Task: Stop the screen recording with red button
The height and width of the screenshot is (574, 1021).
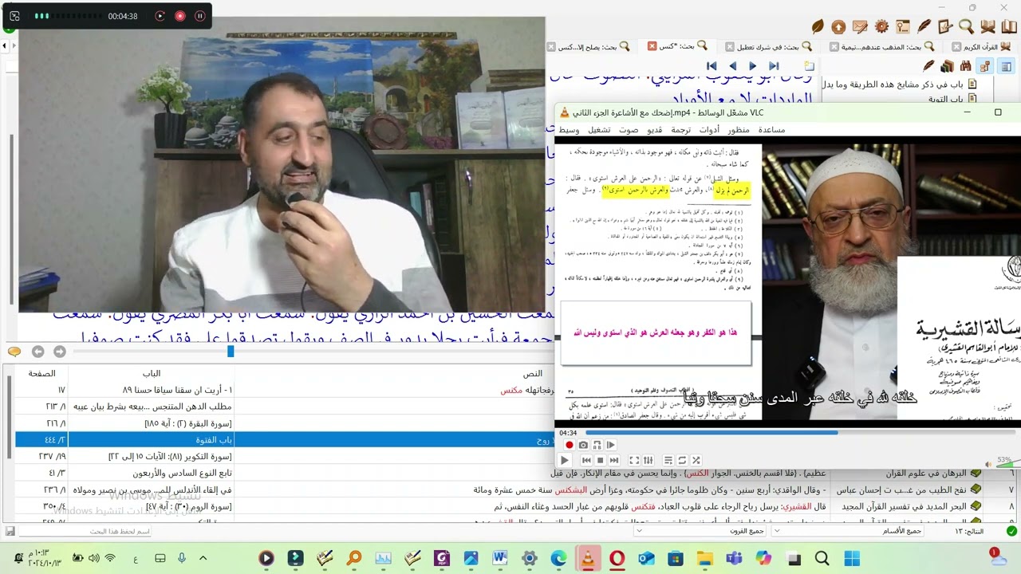Action: [x=179, y=16]
